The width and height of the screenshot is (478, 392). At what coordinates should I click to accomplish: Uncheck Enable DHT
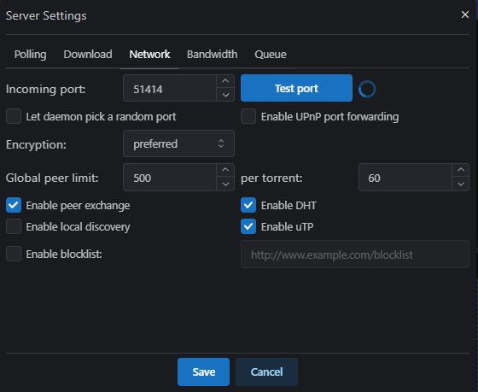[x=248, y=205]
